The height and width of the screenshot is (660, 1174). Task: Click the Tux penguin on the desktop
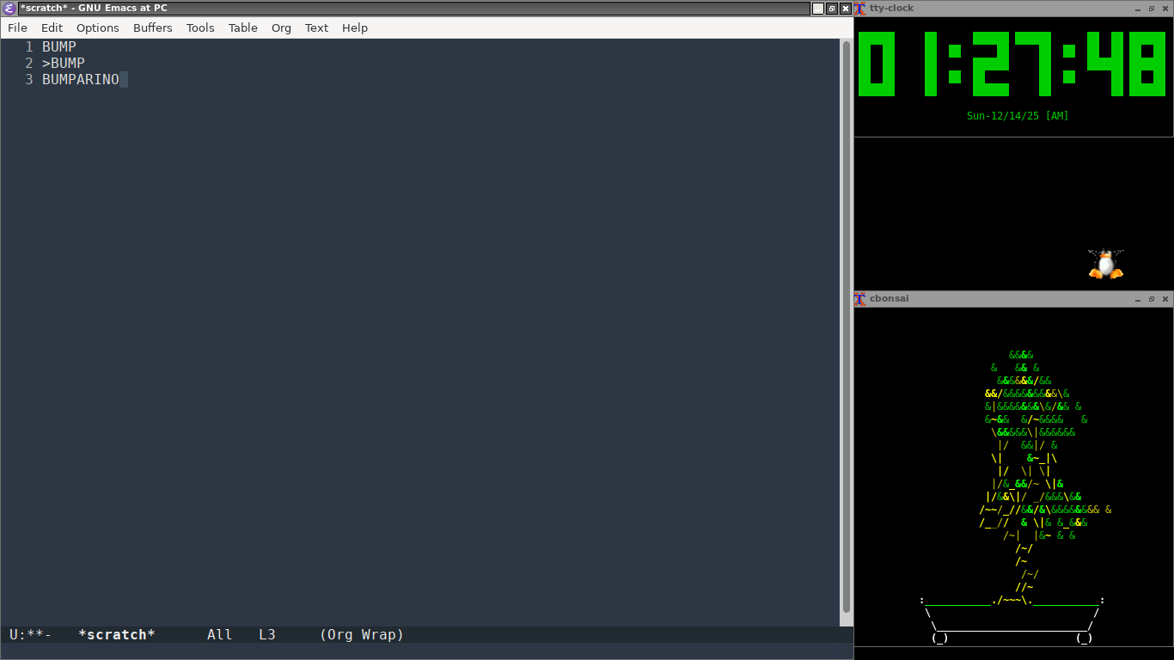coord(1106,264)
